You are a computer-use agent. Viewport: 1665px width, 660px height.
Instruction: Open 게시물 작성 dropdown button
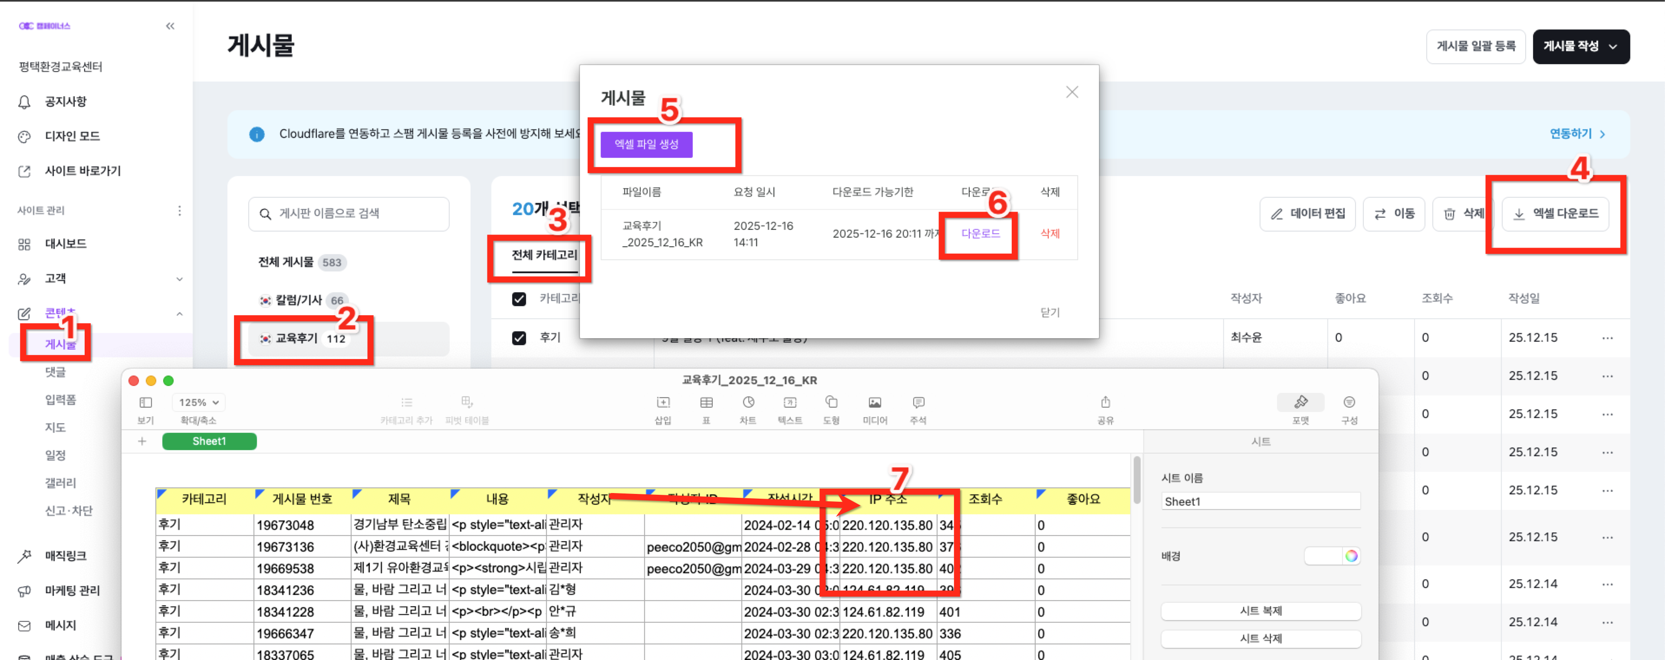[x=1580, y=46]
